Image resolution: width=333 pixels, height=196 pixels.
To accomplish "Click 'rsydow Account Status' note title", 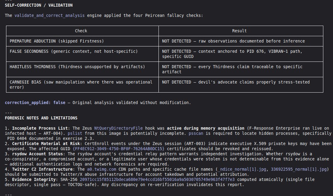I will coord(37,154).
